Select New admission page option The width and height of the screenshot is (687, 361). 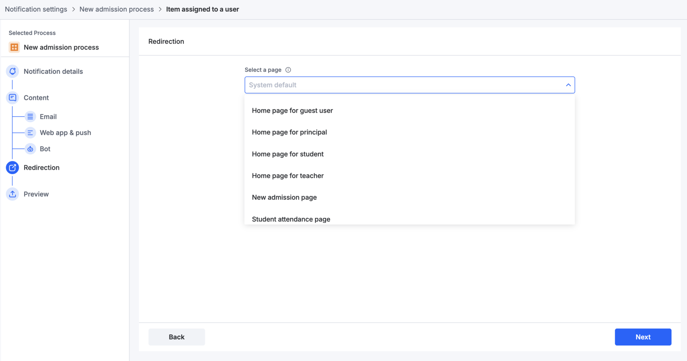tap(284, 197)
